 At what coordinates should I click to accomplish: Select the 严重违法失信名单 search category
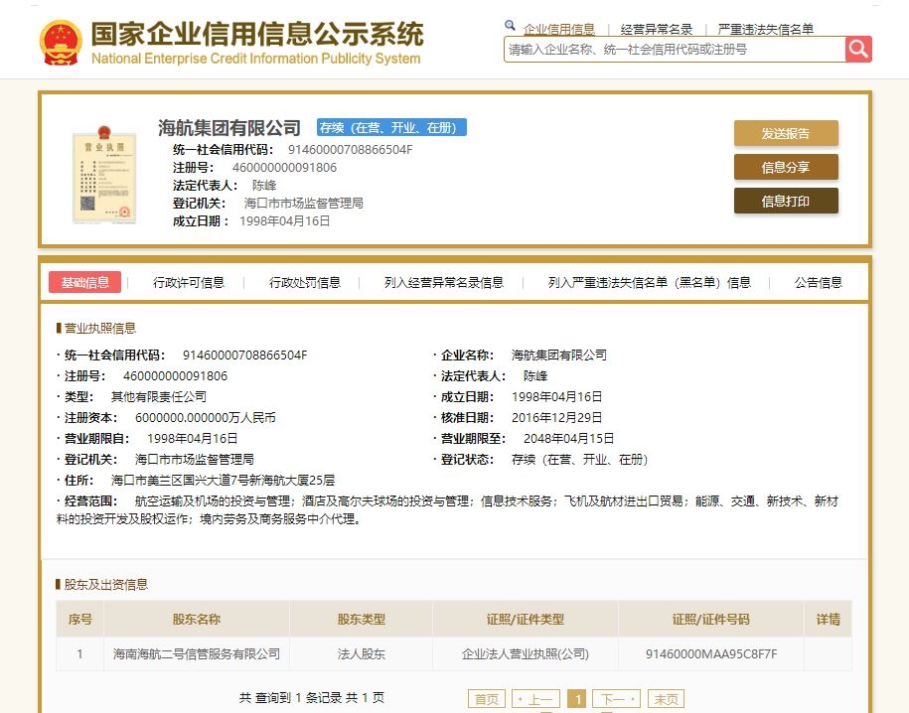[765, 29]
